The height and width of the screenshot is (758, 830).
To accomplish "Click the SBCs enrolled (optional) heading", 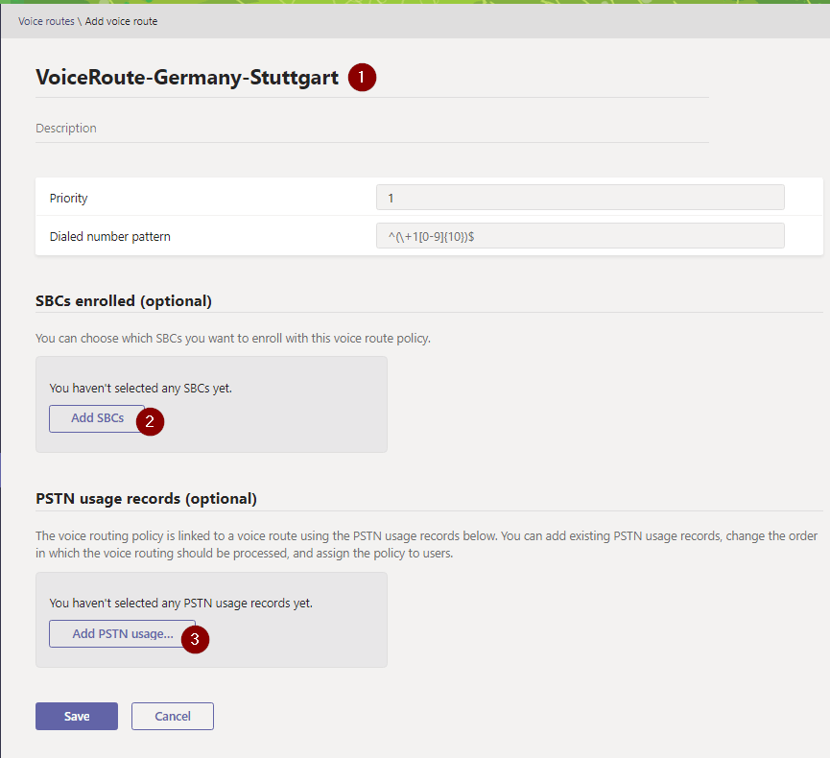I will pyautogui.click(x=124, y=301).
